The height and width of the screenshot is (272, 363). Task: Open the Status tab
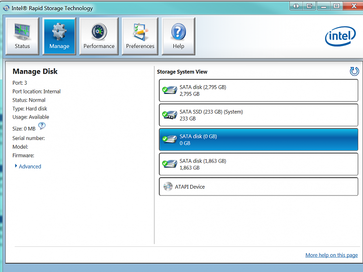(x=22, y=36)
